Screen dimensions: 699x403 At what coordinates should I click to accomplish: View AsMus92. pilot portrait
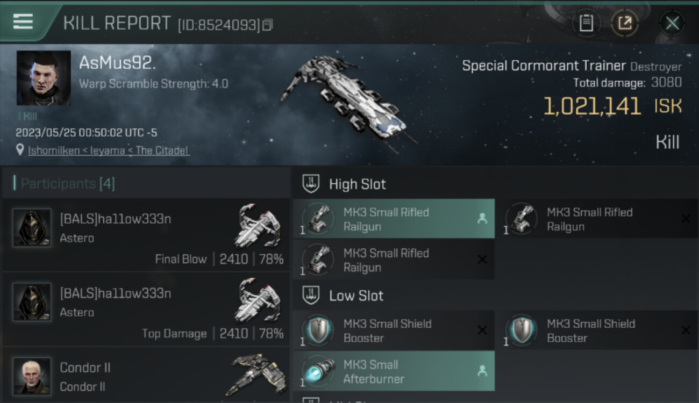(x=44, y=78)
